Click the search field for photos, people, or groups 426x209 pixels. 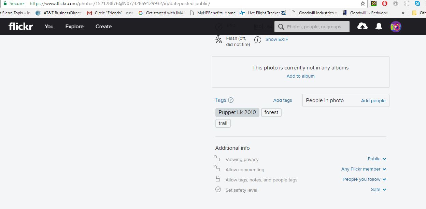[312, 27]
